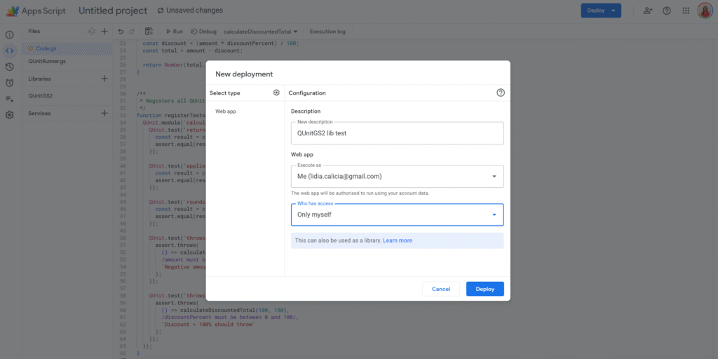The image size is (718, 359).
Task: Click the save project floppy disk icon
Action: tap(149, 32)
